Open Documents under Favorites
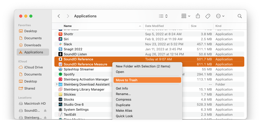Screen dimensions: 261x123 click(33, 38)
